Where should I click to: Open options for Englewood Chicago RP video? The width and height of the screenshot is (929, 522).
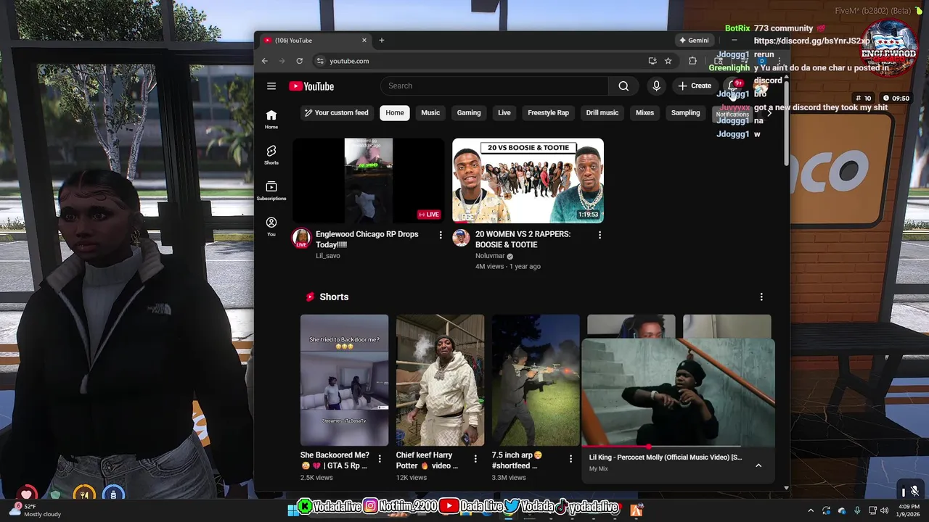(440, 235)
